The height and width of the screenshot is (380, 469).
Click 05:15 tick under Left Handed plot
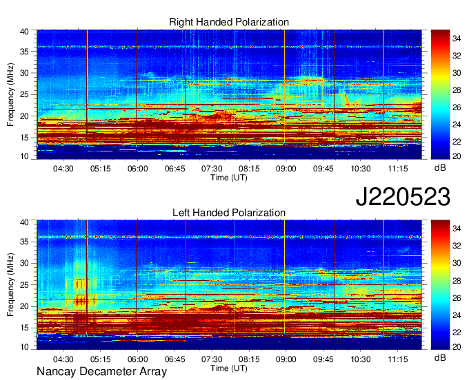click(101, 359)
